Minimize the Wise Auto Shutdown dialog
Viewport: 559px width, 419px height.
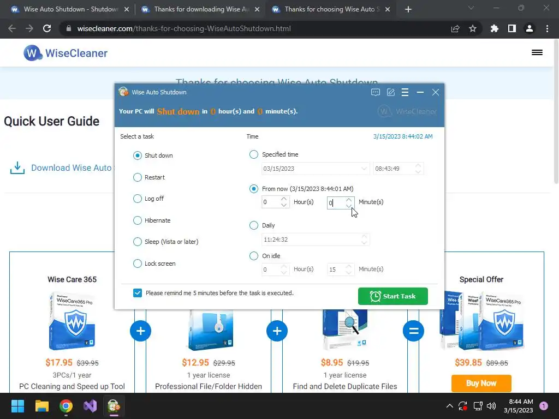click(420, 92)
